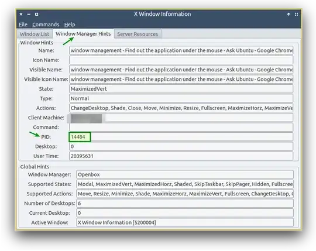Click the Name field showing Chrome title
316x251 pixels.
pyautogui.click(x=181, y=50)
